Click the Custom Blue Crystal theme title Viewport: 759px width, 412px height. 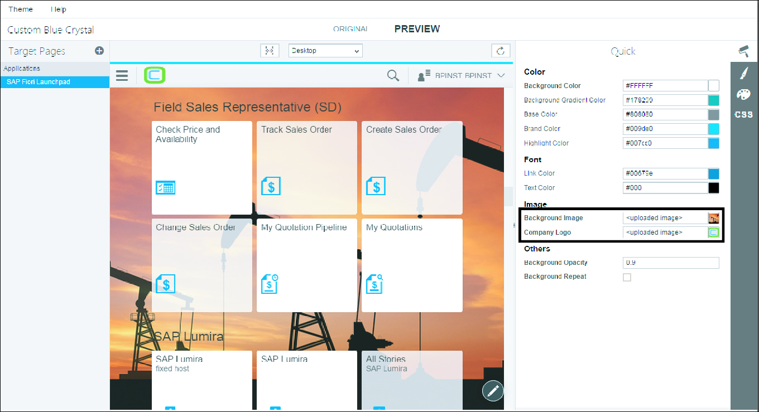[51, 30]
